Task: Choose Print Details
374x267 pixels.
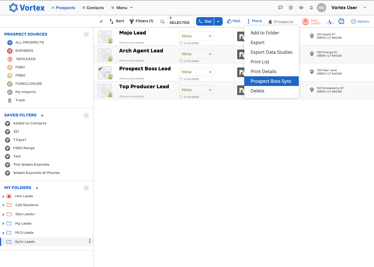Action: coord(271,71)
